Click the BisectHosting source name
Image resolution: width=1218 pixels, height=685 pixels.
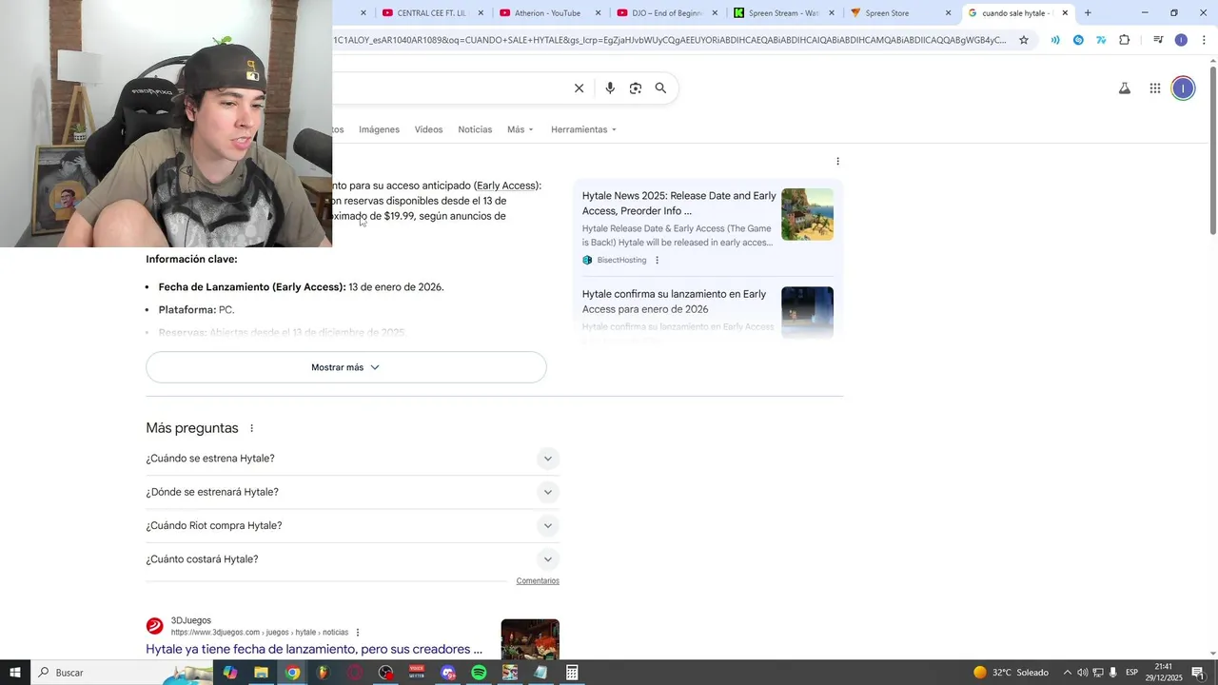coord(621,260)
